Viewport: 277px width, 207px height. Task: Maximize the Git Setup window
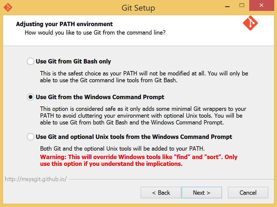click(x=242, y=5)
